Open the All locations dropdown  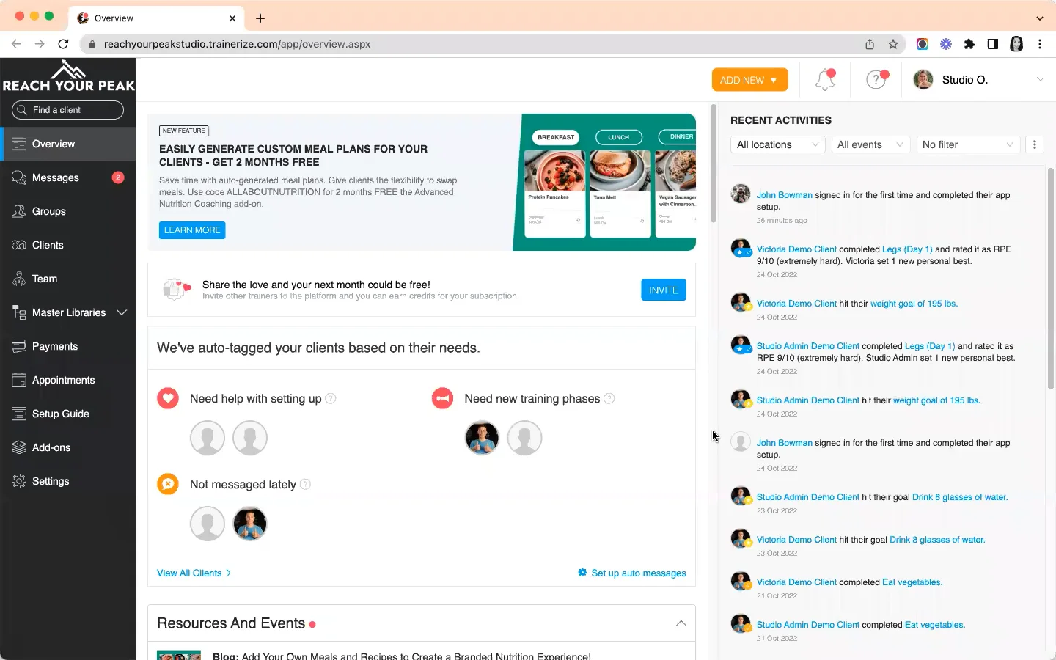click(x=778, y=144)
